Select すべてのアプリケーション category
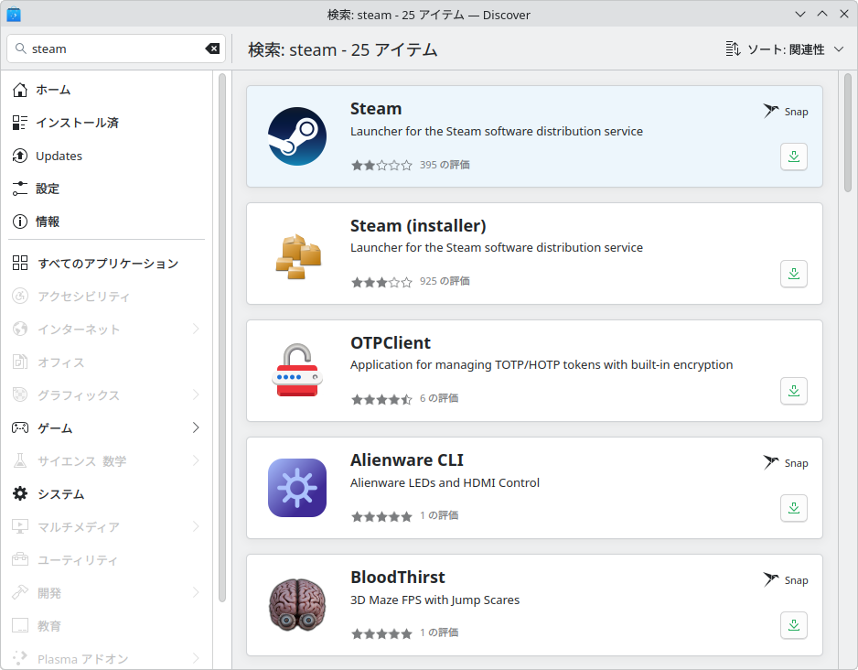Screen dimensions: 858x670 107,264
